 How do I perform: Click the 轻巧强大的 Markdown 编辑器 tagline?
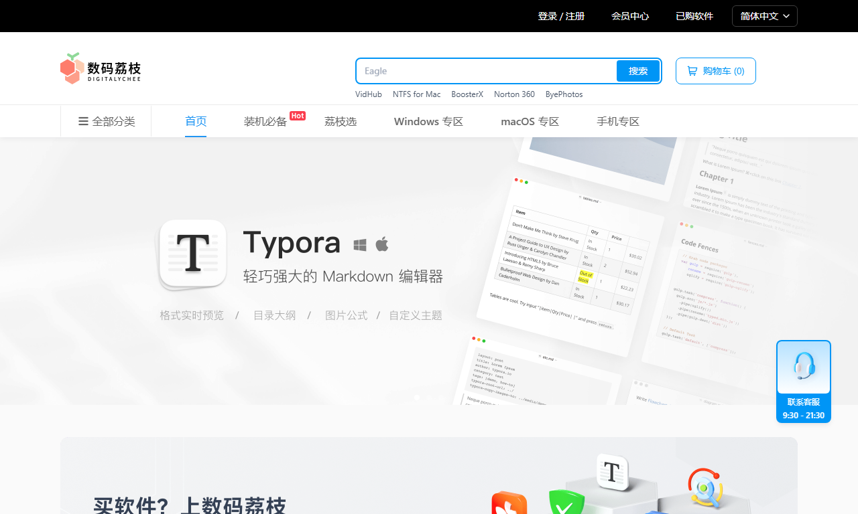coord(343,276)
